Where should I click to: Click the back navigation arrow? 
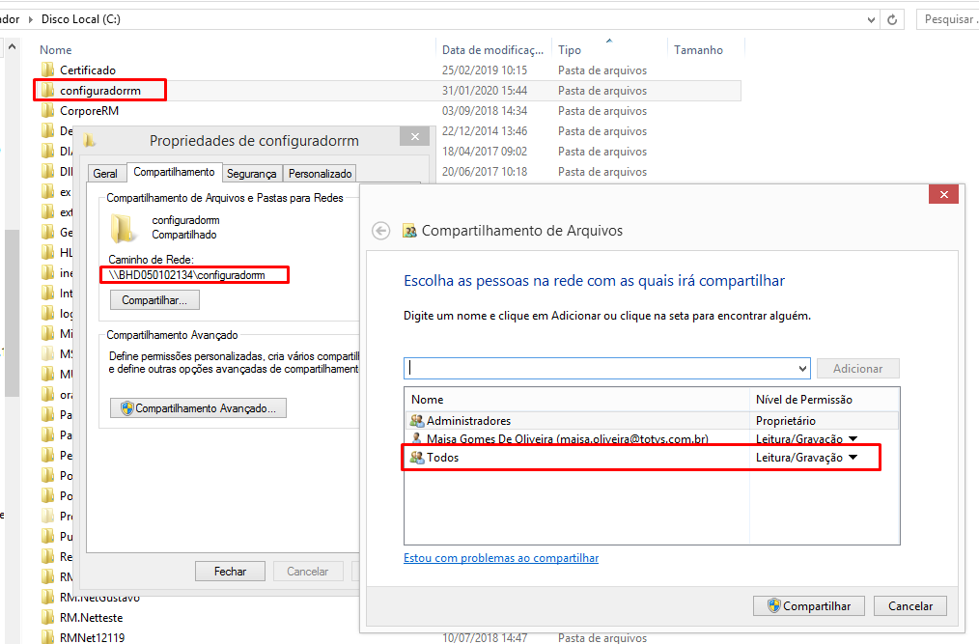[x=380, y=231]
